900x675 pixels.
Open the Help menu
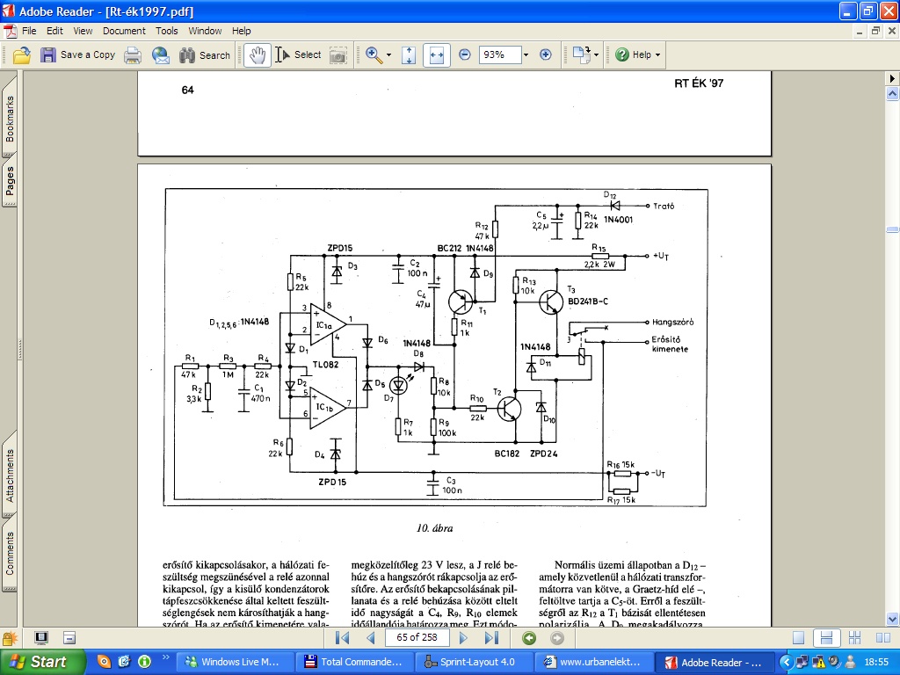(x=241, y=31)
